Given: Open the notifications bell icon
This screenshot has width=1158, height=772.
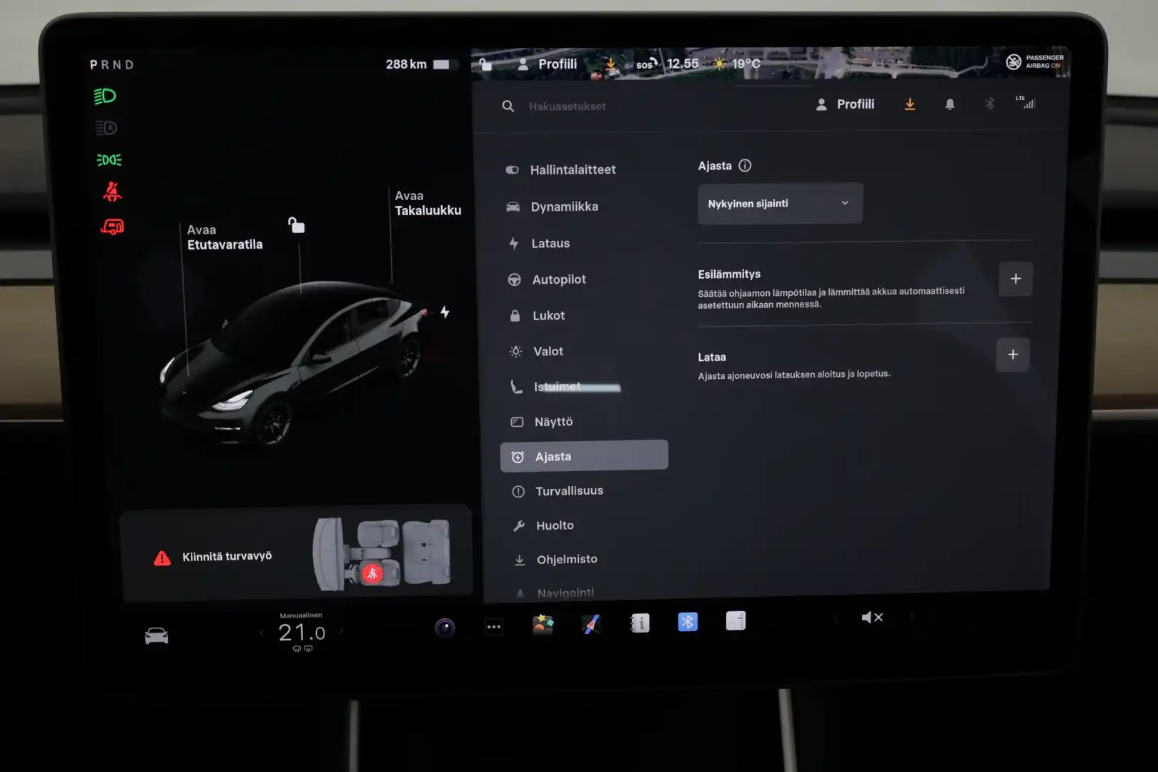Looking at the screenshot, I should [x=950, y=104].
